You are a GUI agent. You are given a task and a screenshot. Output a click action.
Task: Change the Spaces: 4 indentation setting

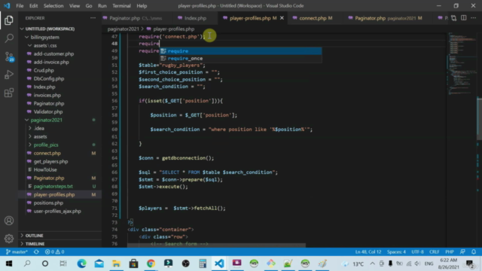pos(396,252)
